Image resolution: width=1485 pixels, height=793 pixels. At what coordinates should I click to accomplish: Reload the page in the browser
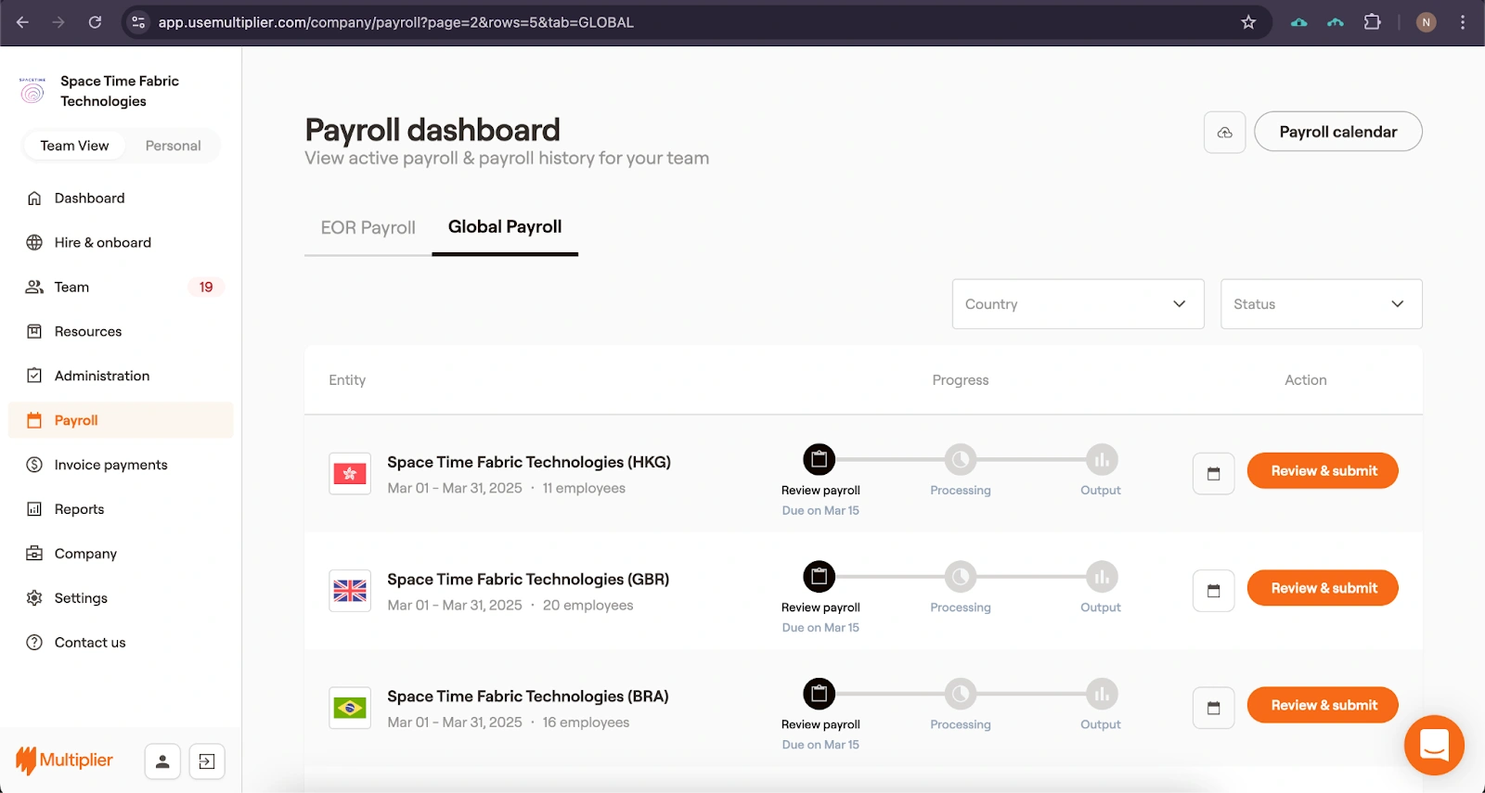pos(95,22)
